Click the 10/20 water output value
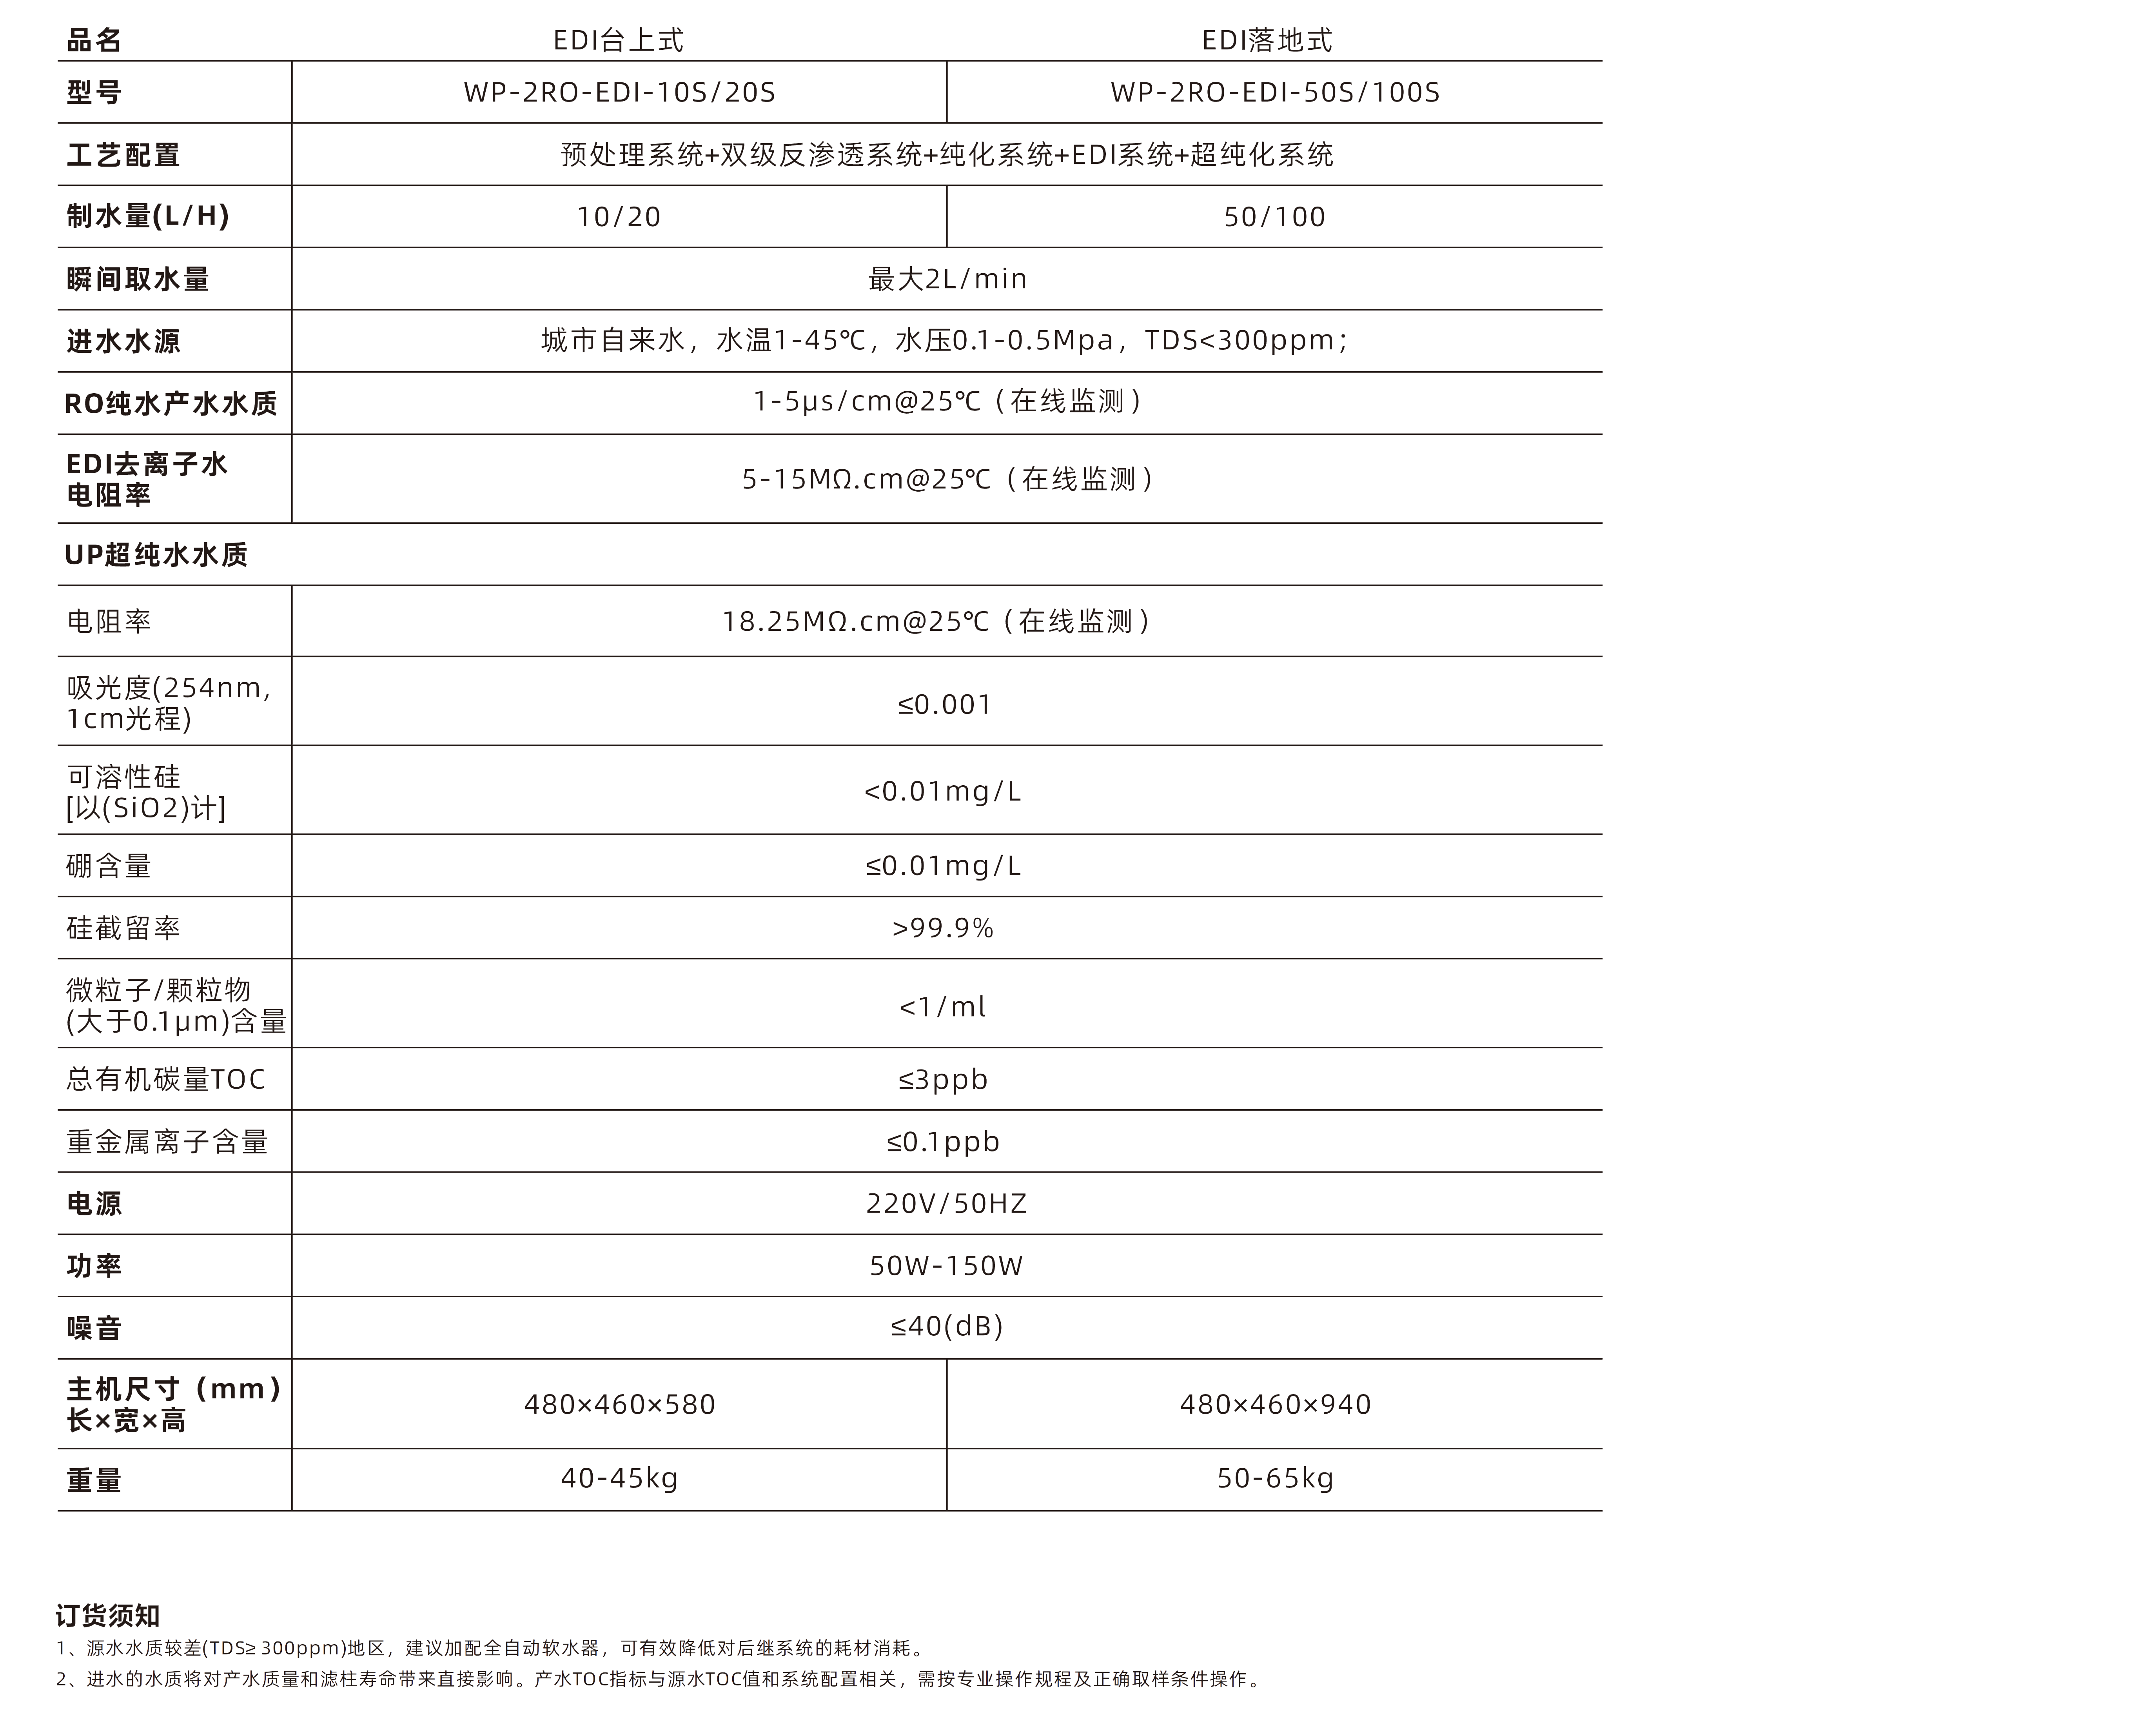The width and height of the screenshot is (2156, 1714). pyautogui.click(x=619, y=217)
